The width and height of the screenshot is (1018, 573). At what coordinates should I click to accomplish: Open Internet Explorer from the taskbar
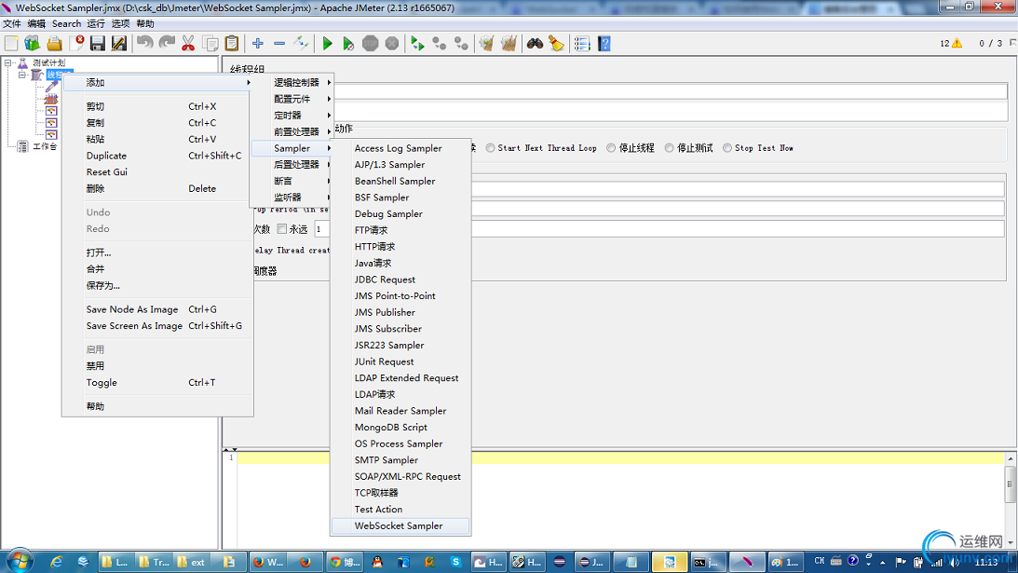point(57,562)
